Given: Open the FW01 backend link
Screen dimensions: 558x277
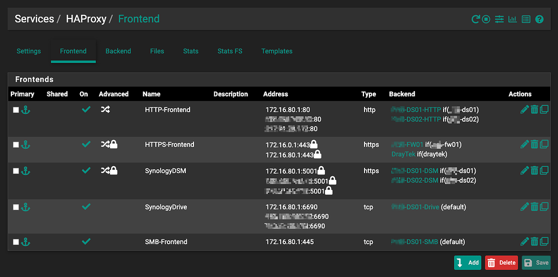Looking at the screenshot, I should tap(408, 144).
